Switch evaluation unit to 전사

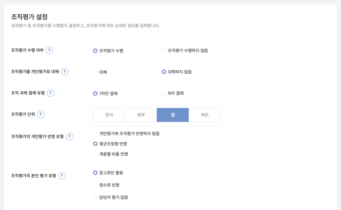[109, 115]
